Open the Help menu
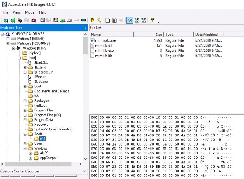This screenshot has width=244, height=179. (43, 12)
